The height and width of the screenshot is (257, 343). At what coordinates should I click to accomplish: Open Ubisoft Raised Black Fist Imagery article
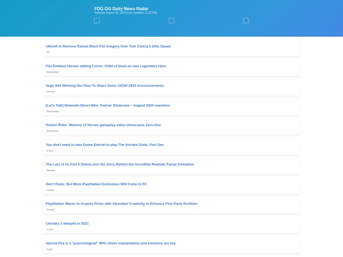[x=108, y=46]
